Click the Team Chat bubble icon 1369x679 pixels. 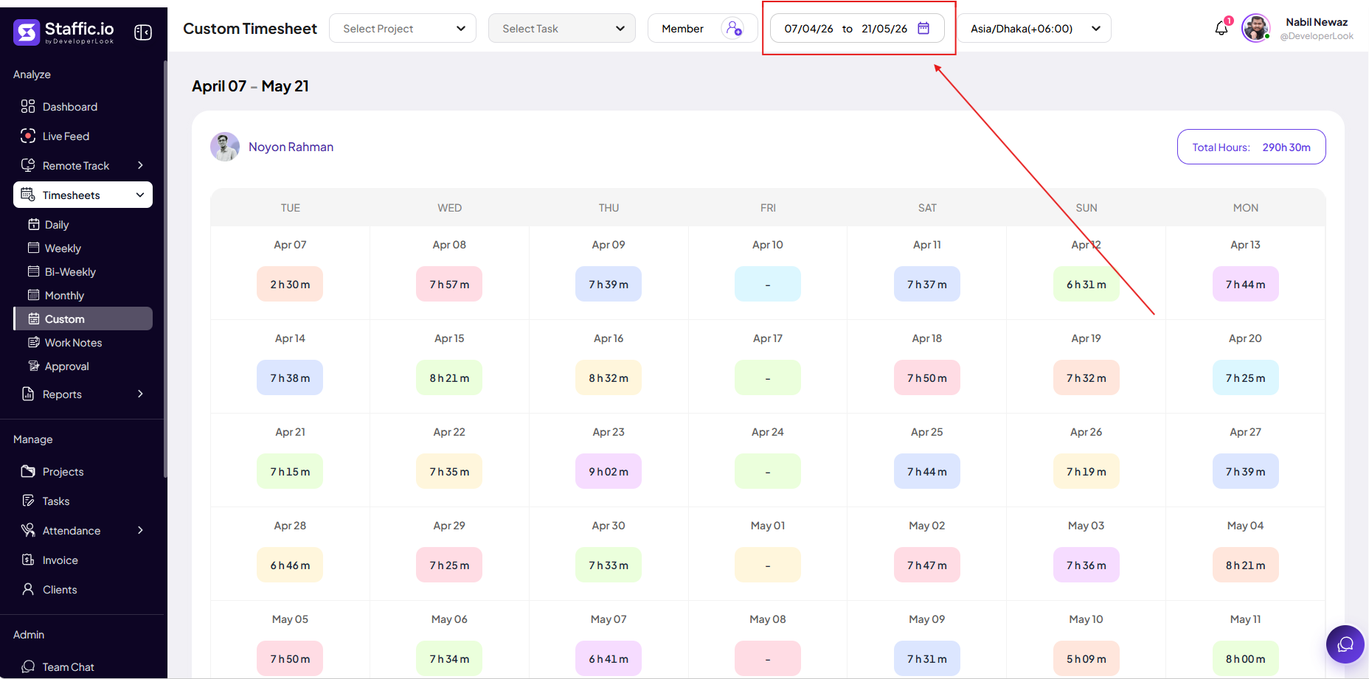tap(28, 666)
